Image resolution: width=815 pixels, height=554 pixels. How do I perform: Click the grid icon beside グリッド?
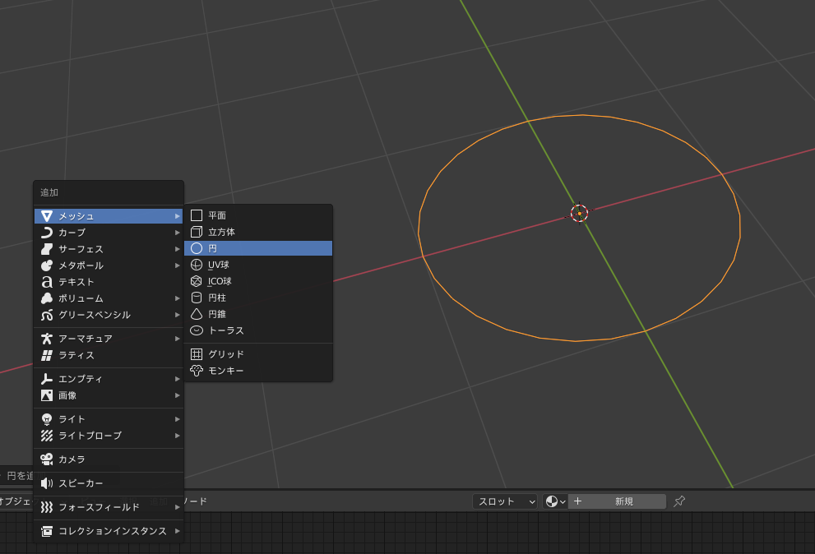(x=197, y=354)
